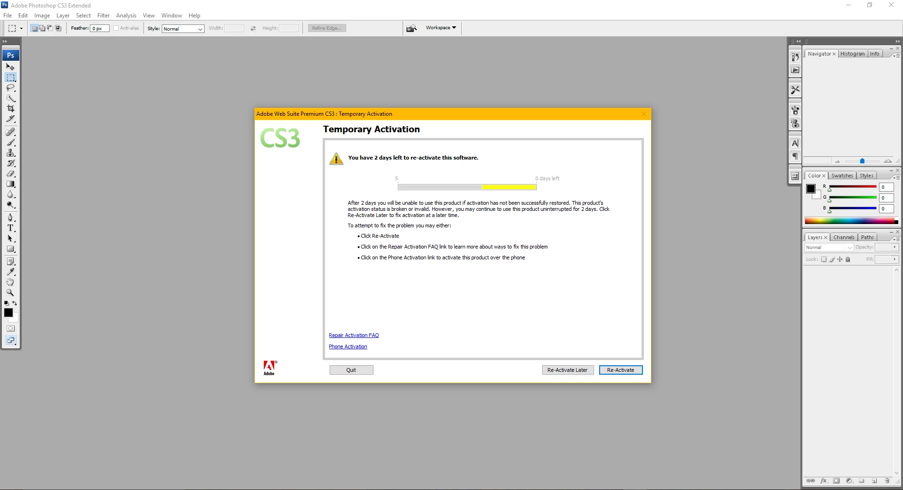Click Delete layer trash icon
This screenshot has width=903, height=490.
coord(887,481)
